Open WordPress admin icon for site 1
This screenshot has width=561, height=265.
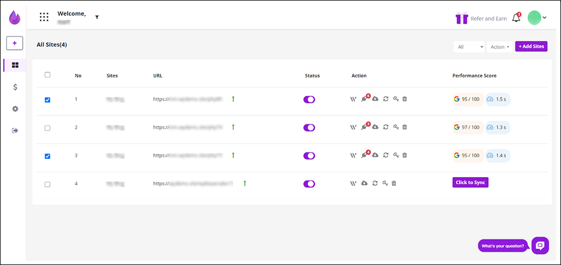coord(353,99)
